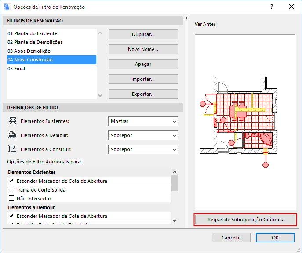The height and width of the screenshot is (253, 302).
Task: Open Regras de Sobreposição Gráfica... dialog
Action: point(245,220)
